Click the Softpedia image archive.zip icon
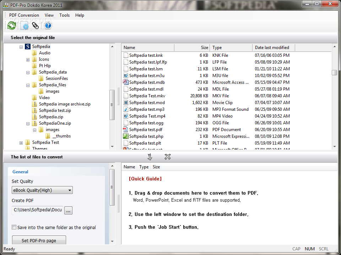The width and height of the screenshot is (341, 255). (x=34, y=104)
